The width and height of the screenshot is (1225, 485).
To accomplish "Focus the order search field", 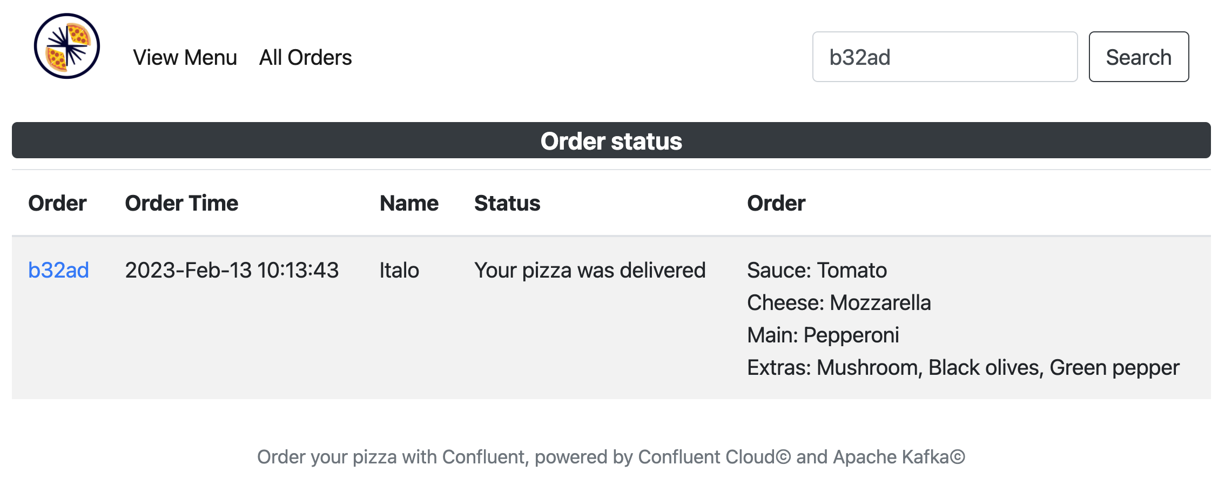I will (944, 57).
